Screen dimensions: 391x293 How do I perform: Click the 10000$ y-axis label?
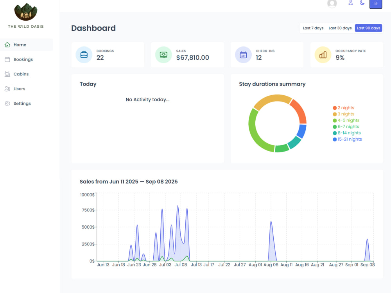(x=87, y=195)
